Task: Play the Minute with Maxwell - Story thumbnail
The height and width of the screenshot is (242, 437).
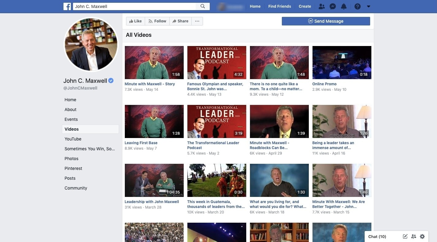Action: (154, 63)
